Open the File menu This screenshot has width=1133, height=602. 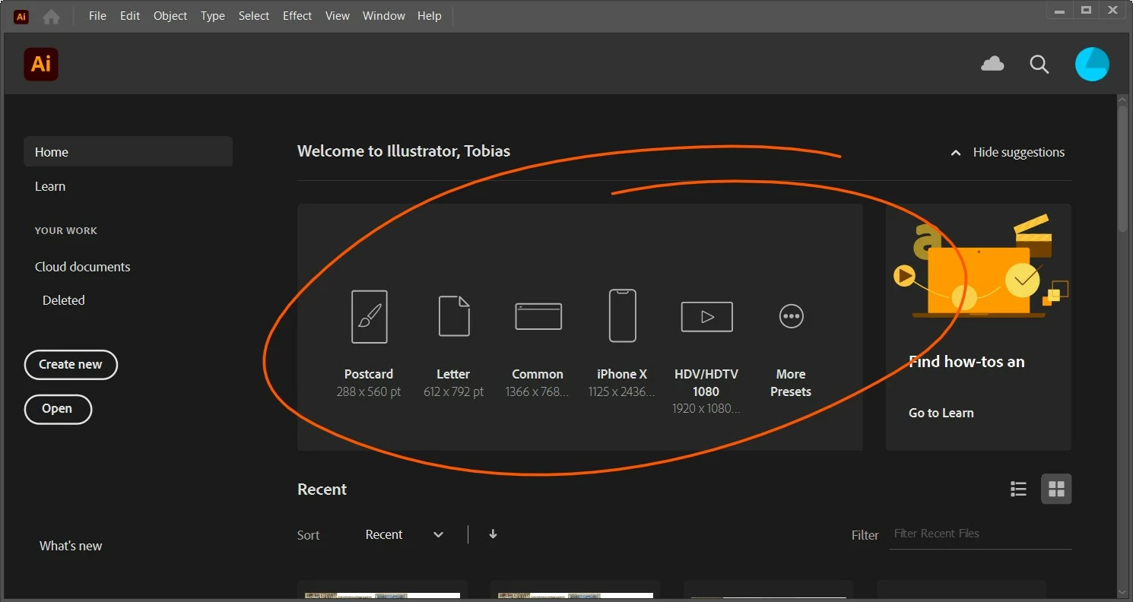coord(97,16)
